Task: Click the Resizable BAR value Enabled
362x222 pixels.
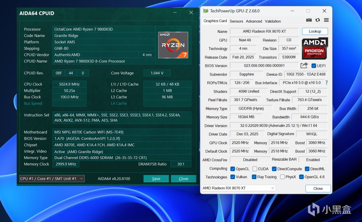Action: pyautogui.click(x=313, y=160)
